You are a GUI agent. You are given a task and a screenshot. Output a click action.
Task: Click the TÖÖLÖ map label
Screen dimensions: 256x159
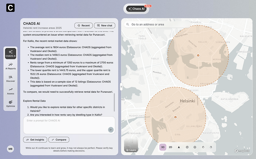[x=155, y=58]
